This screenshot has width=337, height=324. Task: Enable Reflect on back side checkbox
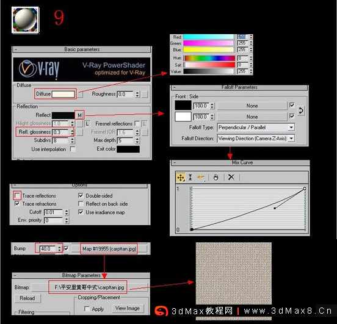(81, 203)
